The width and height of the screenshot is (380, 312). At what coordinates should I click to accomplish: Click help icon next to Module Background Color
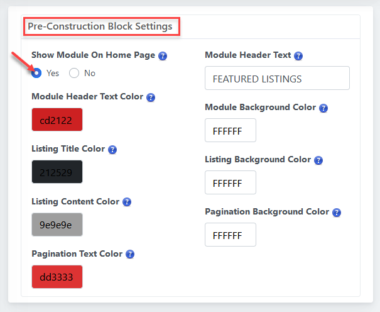(323, 108)
